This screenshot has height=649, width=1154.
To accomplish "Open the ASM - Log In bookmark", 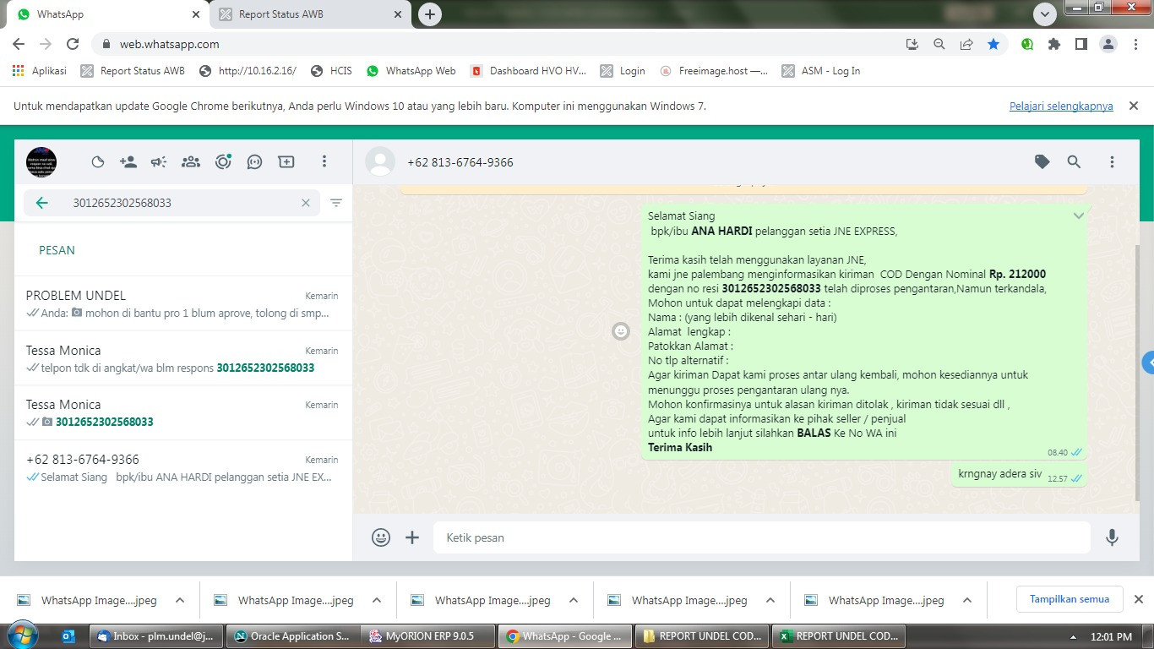I will 821,71.
